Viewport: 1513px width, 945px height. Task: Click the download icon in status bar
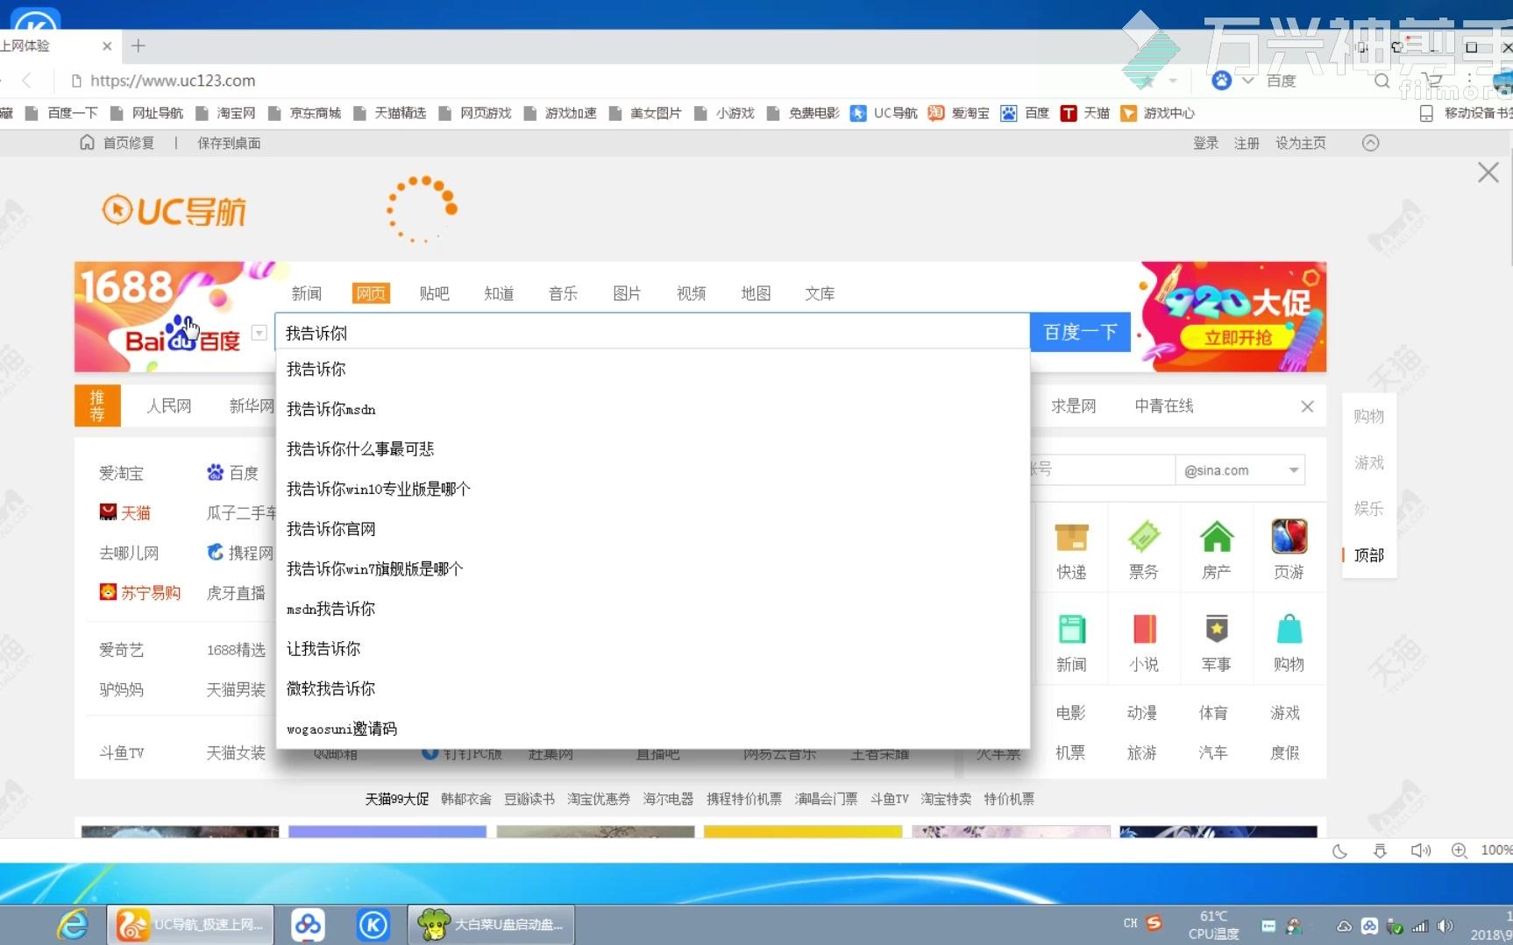[1380, 850]
